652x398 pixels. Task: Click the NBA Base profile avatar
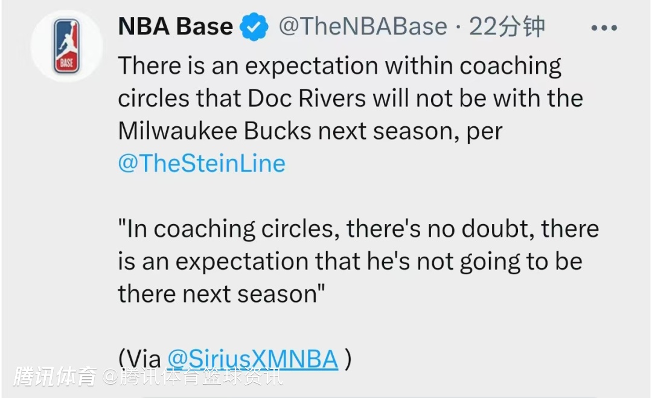tap(67, 46)
